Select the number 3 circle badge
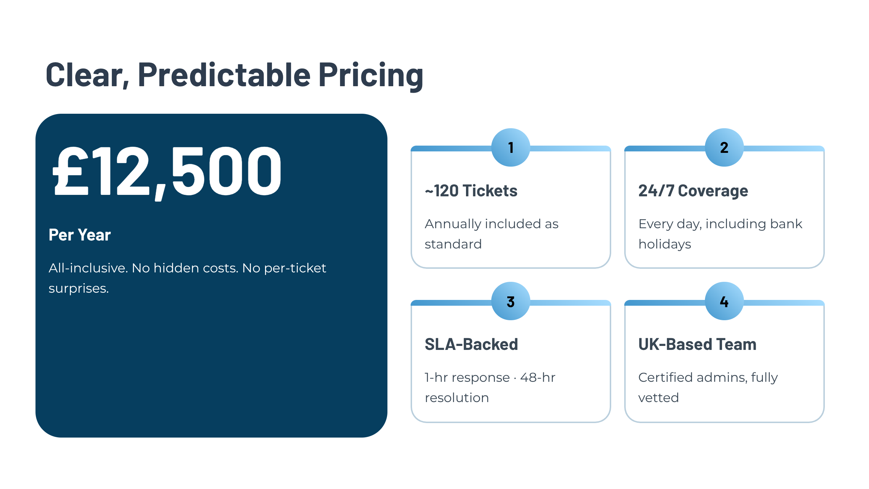The image size is (869, 489). 511,301
